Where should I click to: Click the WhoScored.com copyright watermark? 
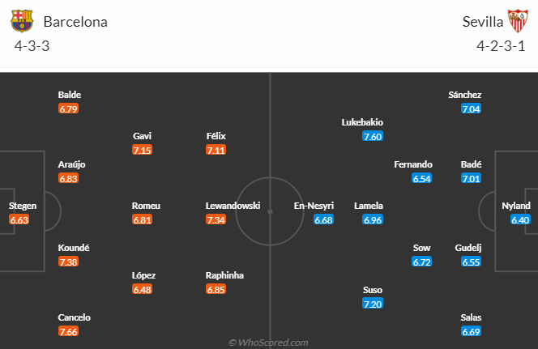point(269,343)
